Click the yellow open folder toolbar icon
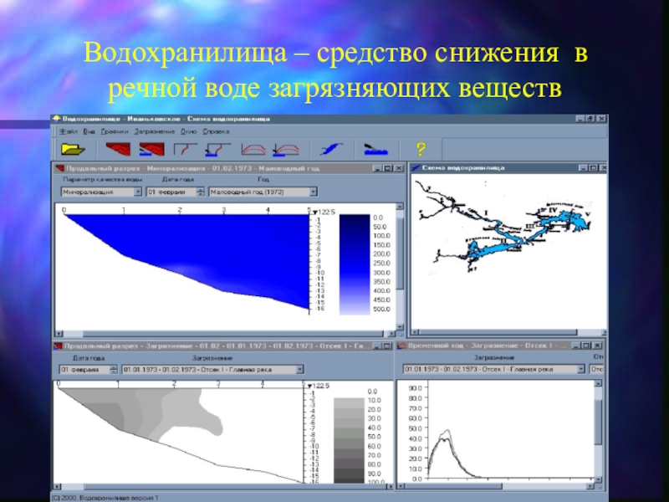Screen dimensions: 669x502 coord(73,150)
